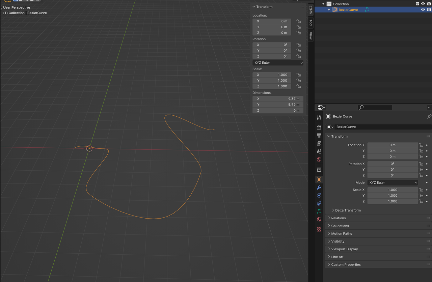Open the Mode XYZ Euler dropdown in Properties
Screen dimensions: 432x282
tap(393, 182)
